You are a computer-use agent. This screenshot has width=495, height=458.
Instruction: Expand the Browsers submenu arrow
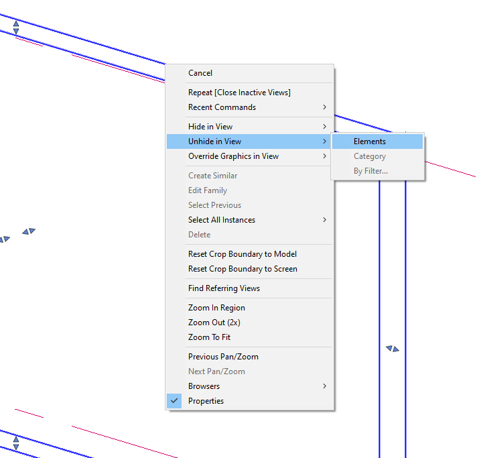[324, 386]
